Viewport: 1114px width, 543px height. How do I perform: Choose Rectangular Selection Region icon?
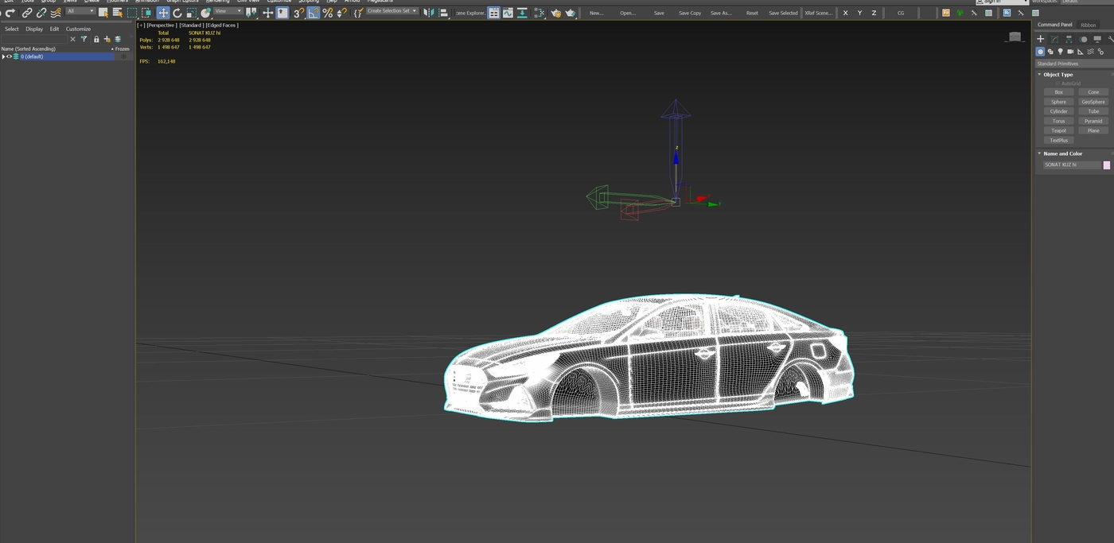click(x=132, y=13)
